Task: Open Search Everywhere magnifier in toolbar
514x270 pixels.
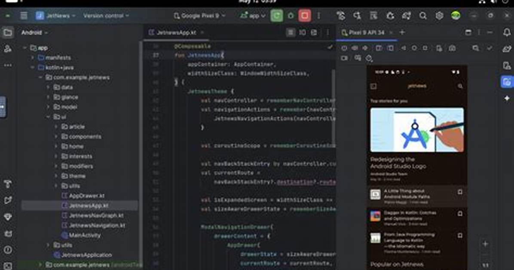Action: pyautogui.click(x=423, y=15)
